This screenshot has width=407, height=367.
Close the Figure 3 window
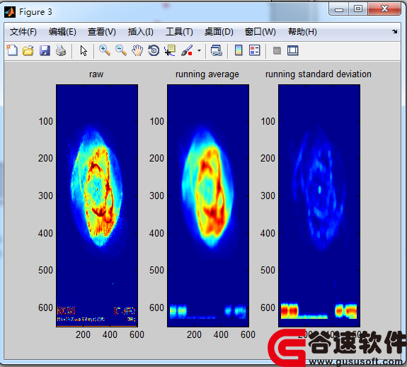click(384, 9)
